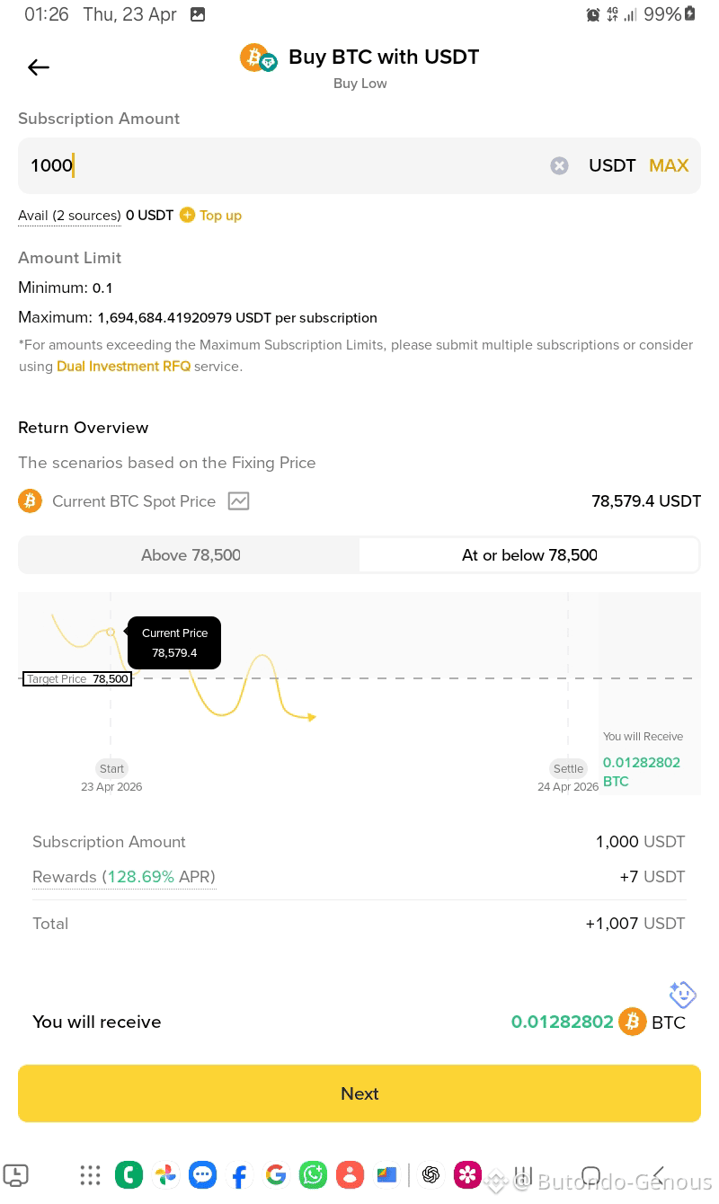The height and width of the screenshot is (1204, 719).
Task: Tap Avail (2 sources) details
Action: [x=69, y=216]
